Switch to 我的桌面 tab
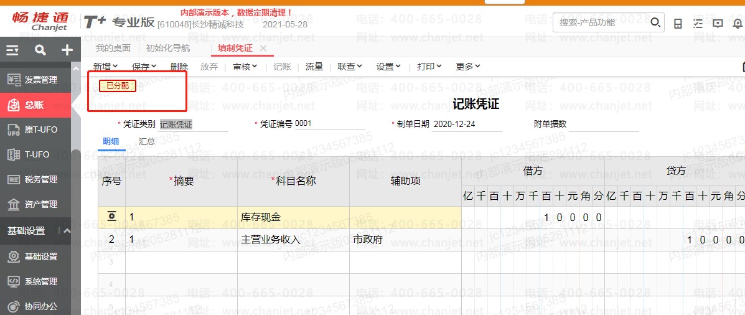The image size is (745, 315). 113,48
